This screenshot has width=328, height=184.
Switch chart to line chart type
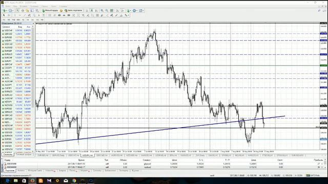pyautogui.click(x=96, y=10)
